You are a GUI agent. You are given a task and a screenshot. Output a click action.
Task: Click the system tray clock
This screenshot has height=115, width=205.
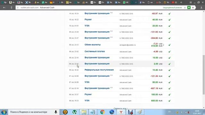[x=197, y=112]
